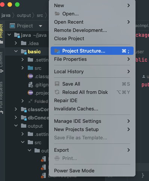Click the output breadcrumb in navigation bar
This screenshot has height=181, width=149.
[x=24, y=15]
